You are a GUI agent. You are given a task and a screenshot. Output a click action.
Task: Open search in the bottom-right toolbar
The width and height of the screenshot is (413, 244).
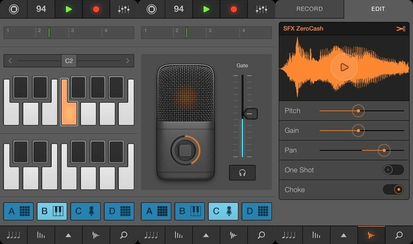399,235
